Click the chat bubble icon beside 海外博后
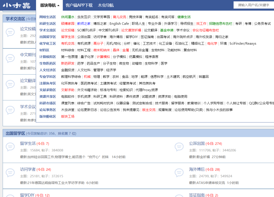The width and height of the screenshot is (274, 197). point(179,173)
